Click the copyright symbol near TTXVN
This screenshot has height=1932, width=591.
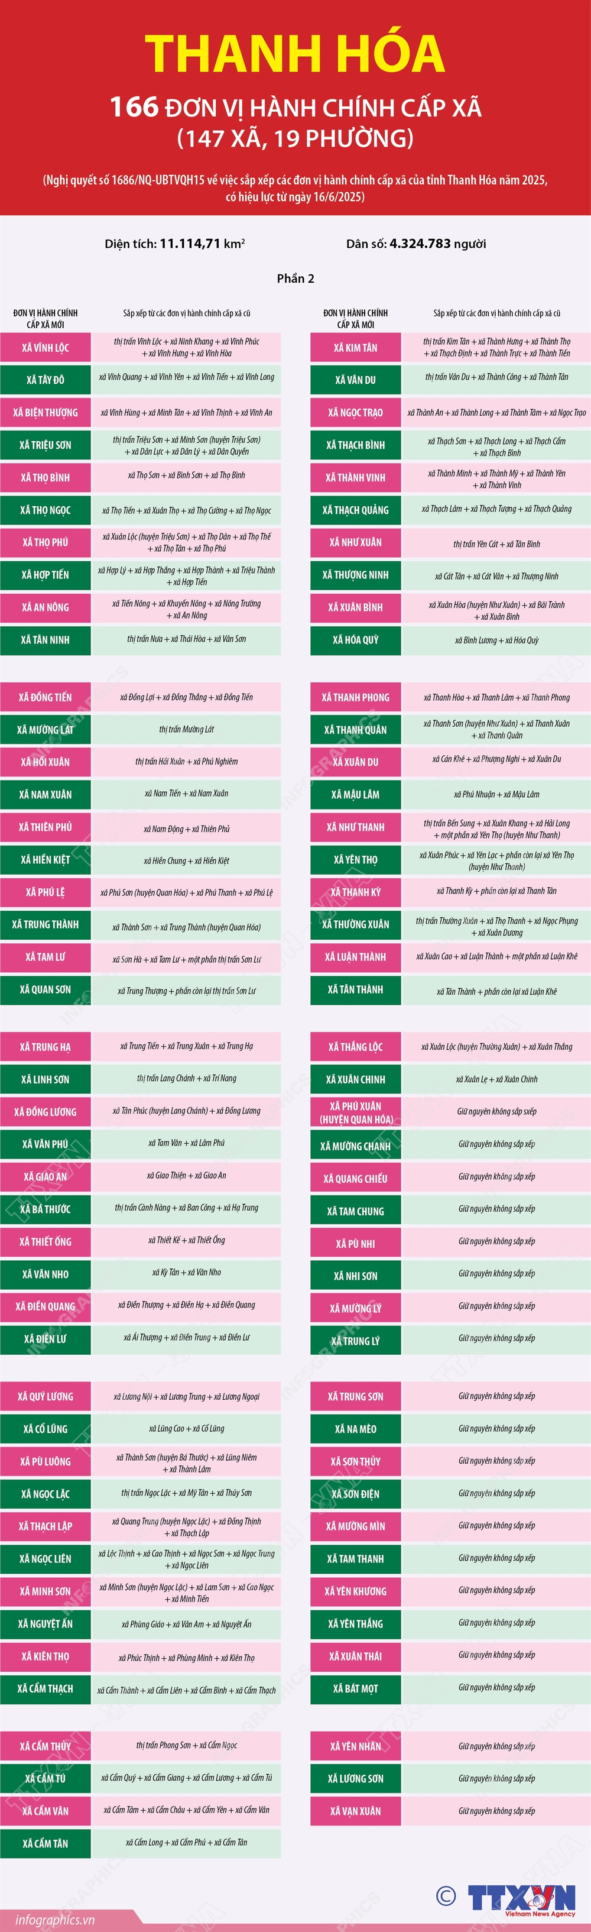click(446, 1895)
